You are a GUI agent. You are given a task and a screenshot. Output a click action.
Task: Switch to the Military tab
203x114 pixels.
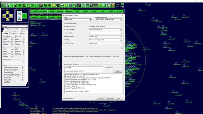point(8,29)
